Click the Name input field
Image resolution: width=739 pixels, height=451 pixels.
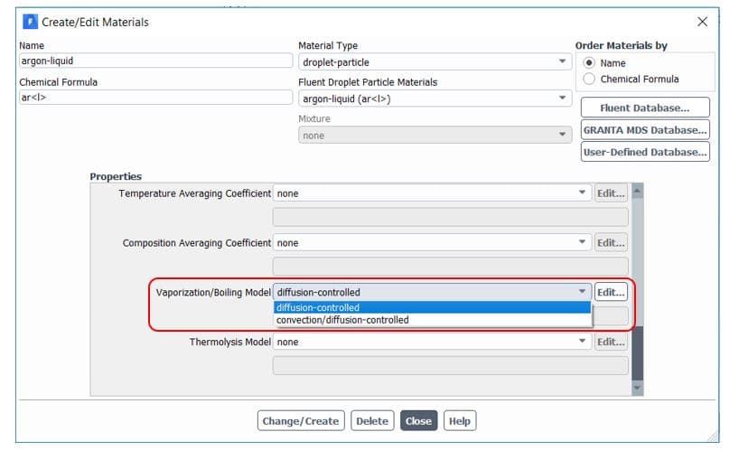[155, 62]
